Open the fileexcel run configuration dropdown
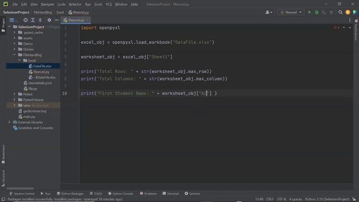Viewport: 359px width, 202px height. point(291,12)
